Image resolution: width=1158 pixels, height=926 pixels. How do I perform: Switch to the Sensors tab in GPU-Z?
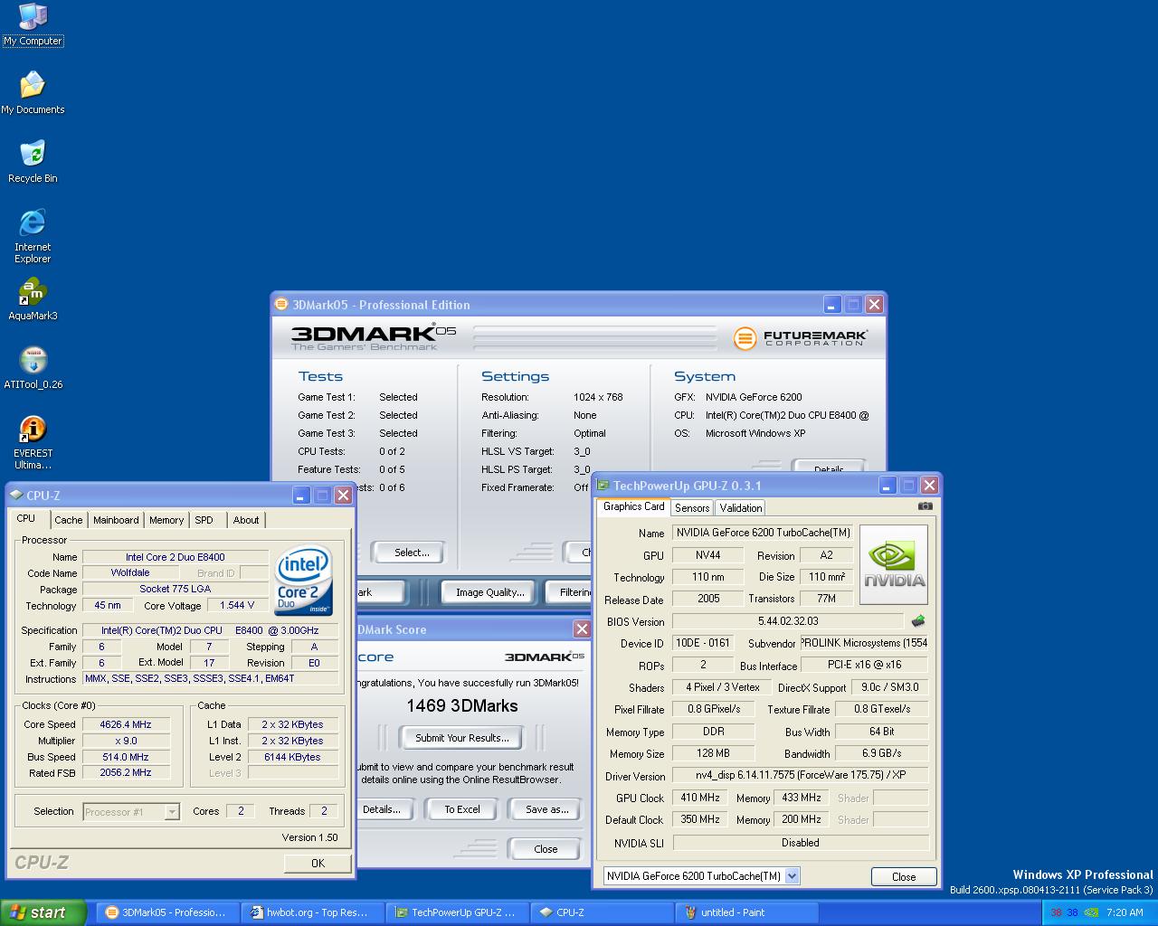[x=692, y=508]
